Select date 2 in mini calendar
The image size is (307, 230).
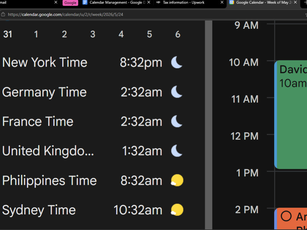(64, 34)
